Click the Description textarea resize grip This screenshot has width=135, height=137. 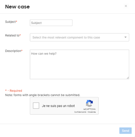(x=128, y=78)
